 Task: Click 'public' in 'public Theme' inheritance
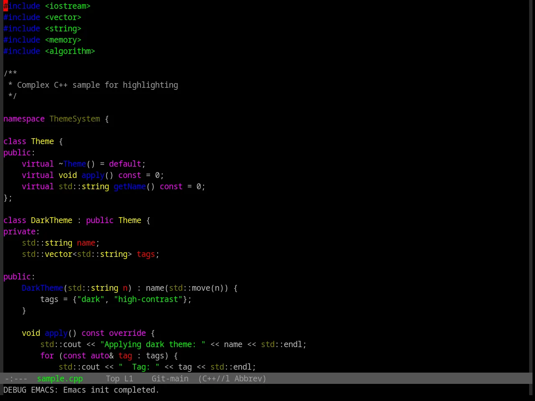click(99, 220)
